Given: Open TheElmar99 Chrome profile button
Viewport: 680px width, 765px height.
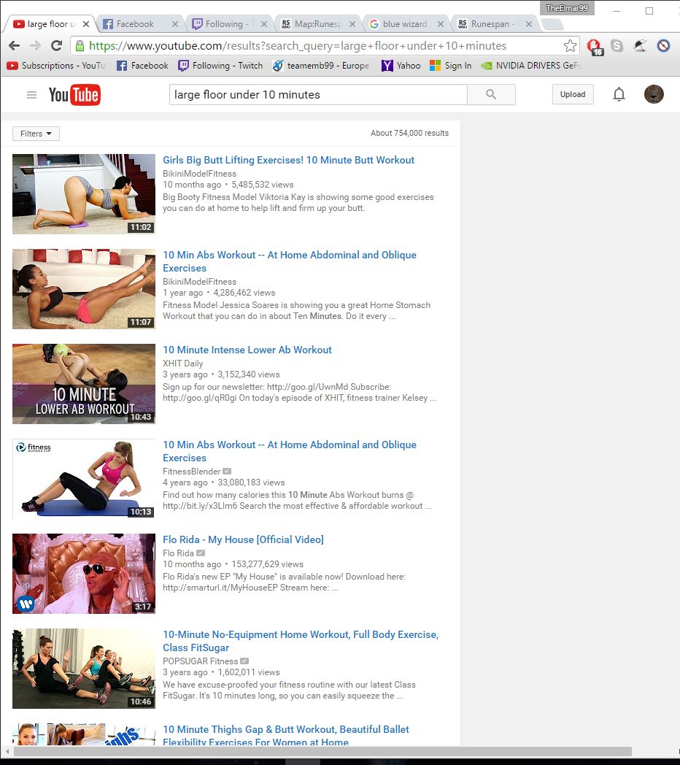Looking at the screenshot, I should [x=567, y=8].
